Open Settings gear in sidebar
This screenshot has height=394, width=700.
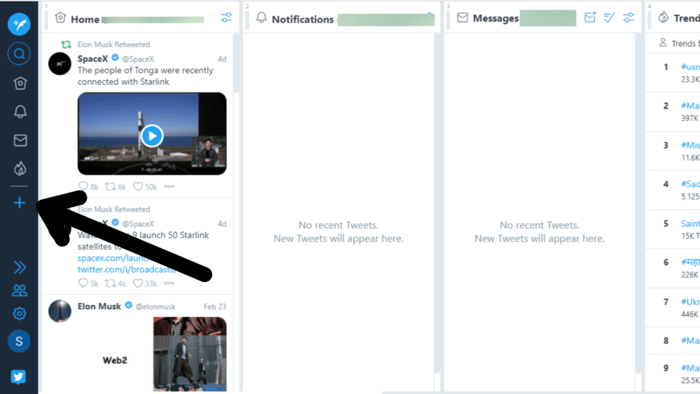click(19, 313)
